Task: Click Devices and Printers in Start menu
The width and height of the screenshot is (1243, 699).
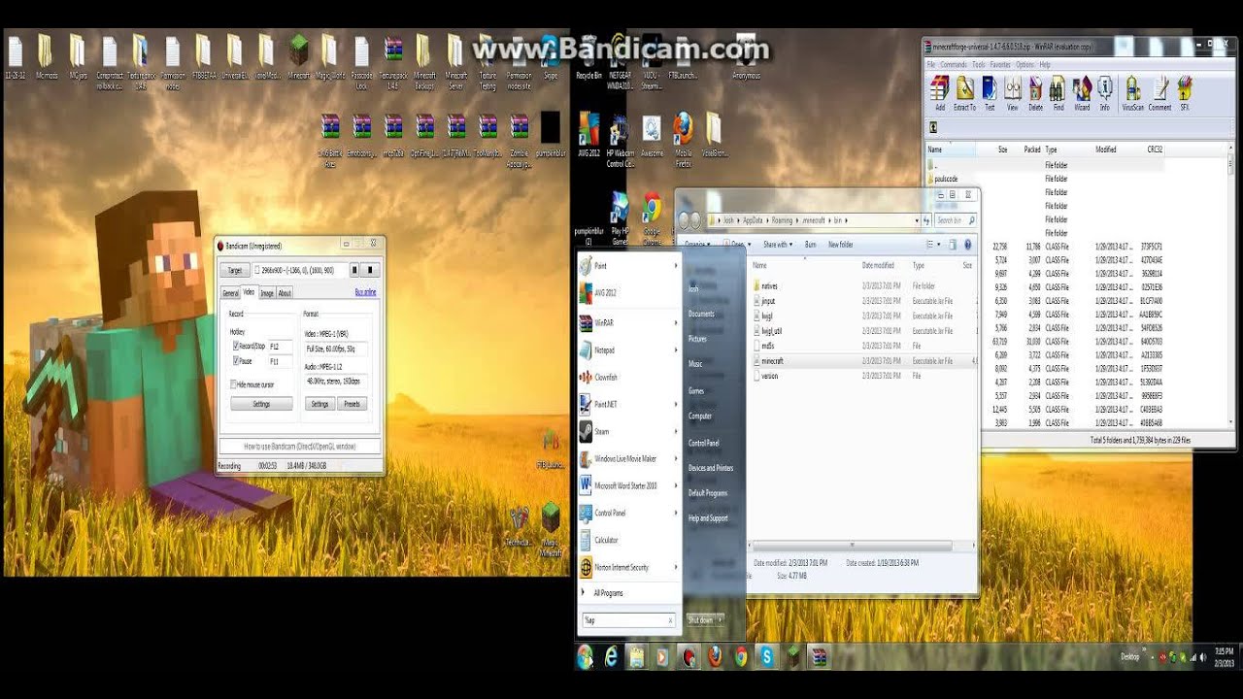Action: [711, 468]
